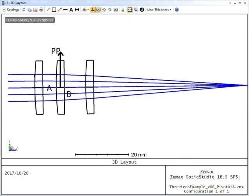The height and width of the screenshot is (196, 249).
Task: Click the magnifier zoom icon
Action: tap(110, 9)
